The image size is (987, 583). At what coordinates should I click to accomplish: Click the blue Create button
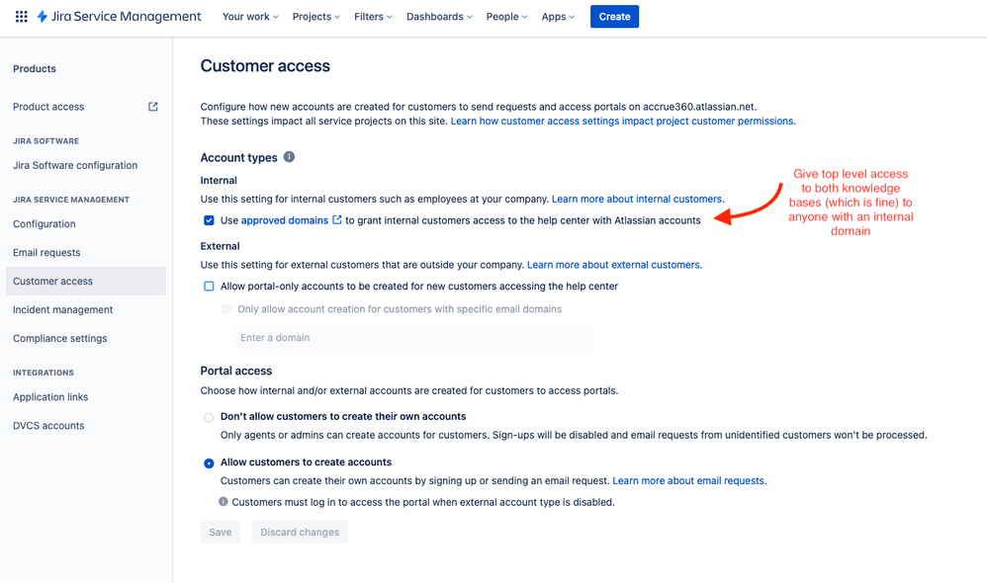(614, 17)
